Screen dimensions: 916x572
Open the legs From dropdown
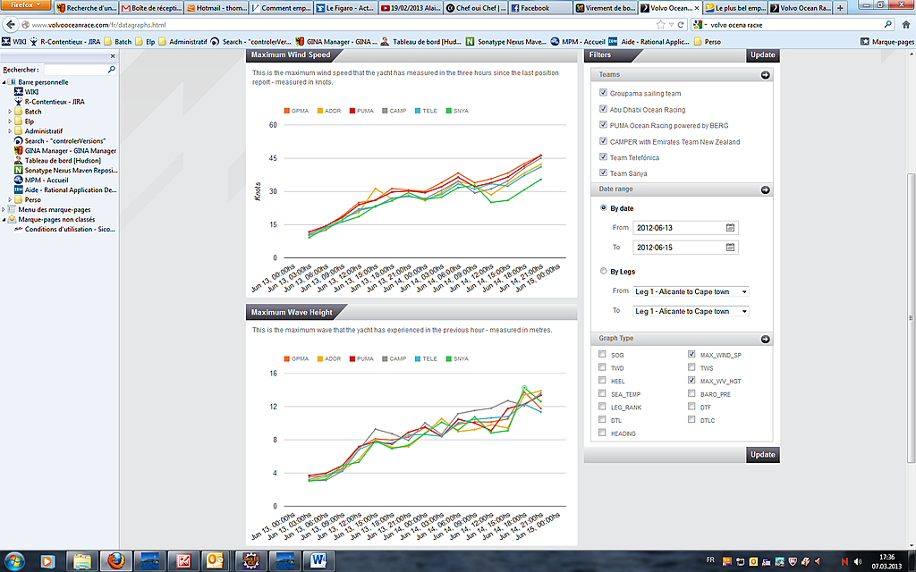pos(691,291)
